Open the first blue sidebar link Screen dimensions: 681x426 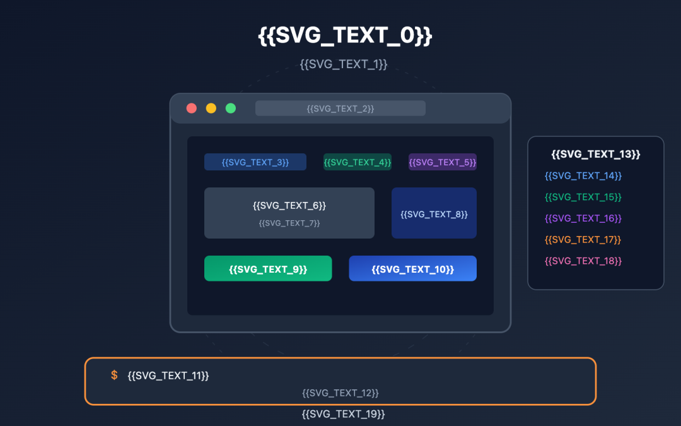click(582, 175)
